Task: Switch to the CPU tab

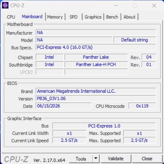Action: click(11, 17)
